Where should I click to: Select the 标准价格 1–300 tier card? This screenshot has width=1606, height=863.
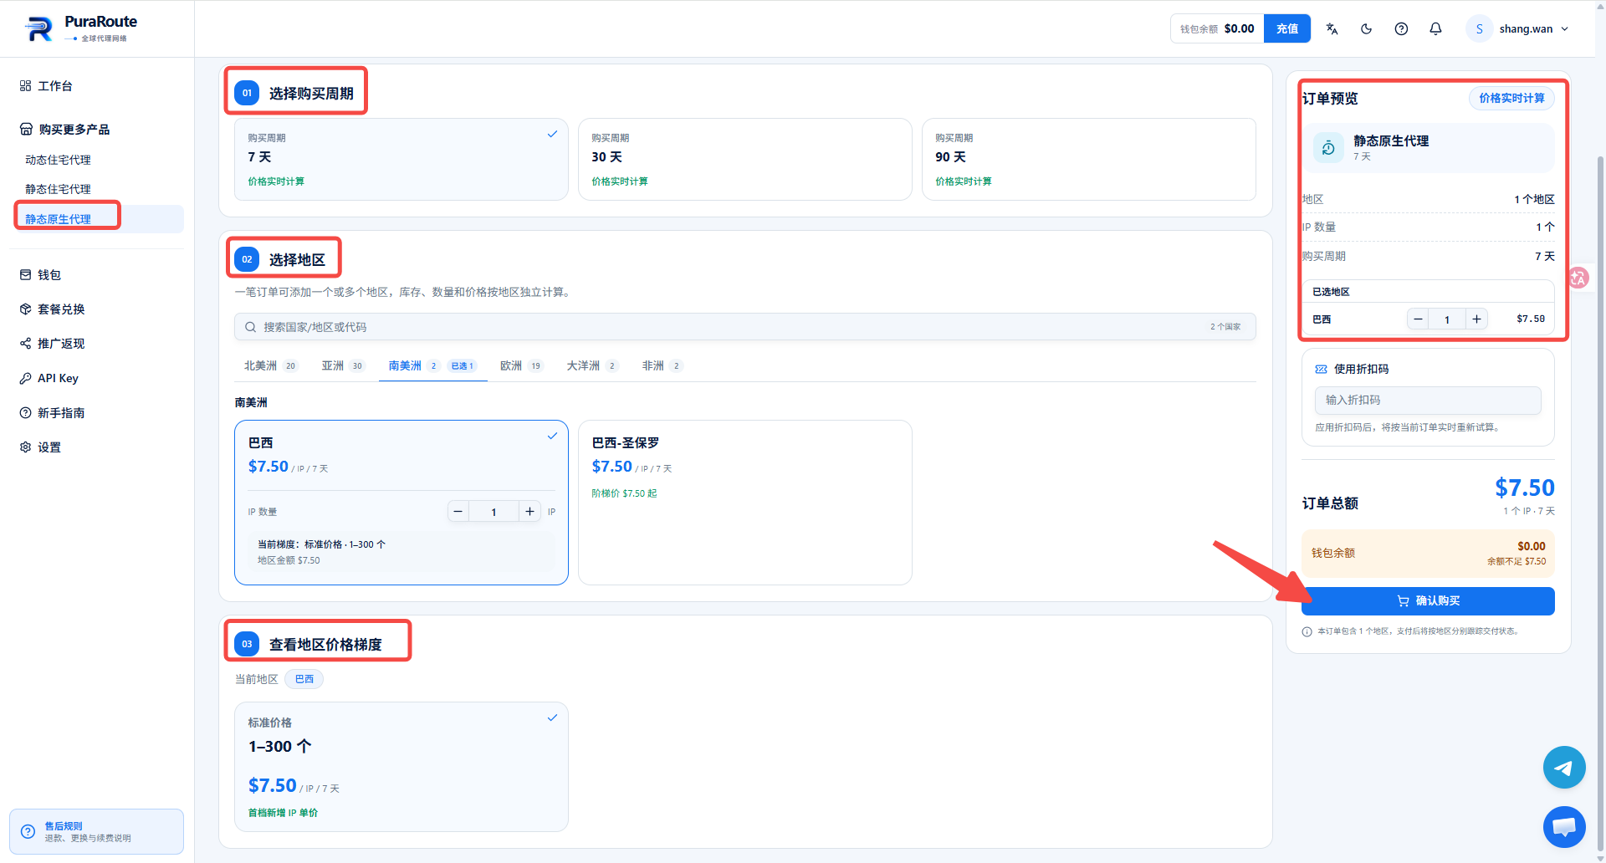click(x=401, y=767)
